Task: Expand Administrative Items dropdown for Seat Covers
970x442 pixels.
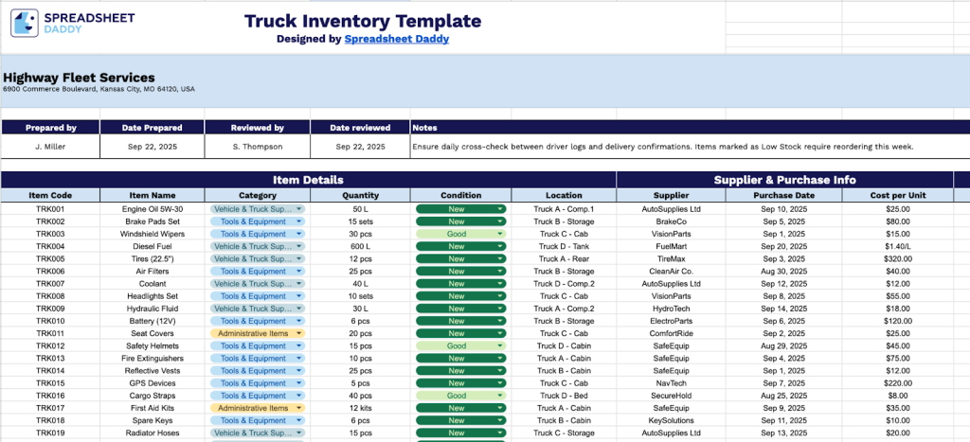Action: tap(258, 333)
